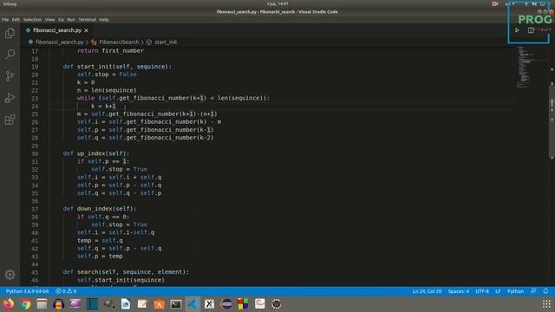The width and height of the screenshot is (555, 312).
Task: Open the Go menu
Action: point(62,20)
